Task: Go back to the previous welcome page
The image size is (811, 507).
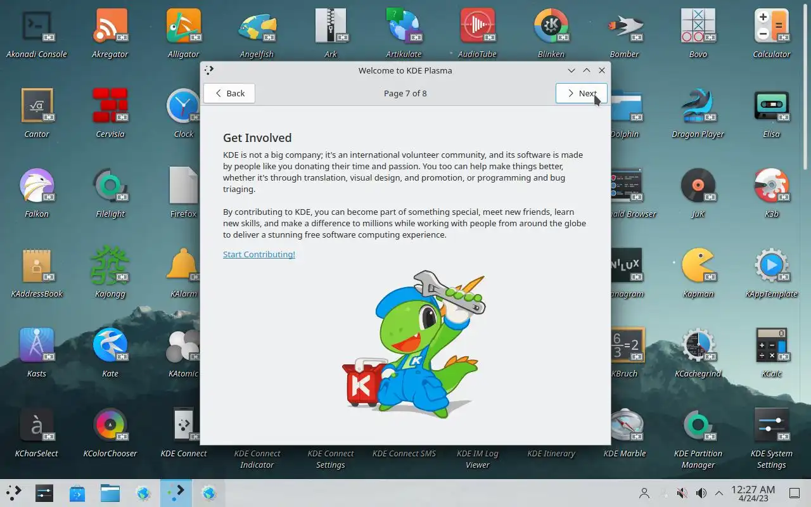Action: (229, 93)
